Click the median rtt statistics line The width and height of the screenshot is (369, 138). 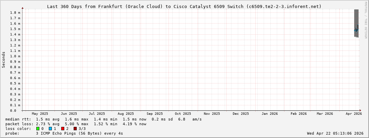(104, 119)
